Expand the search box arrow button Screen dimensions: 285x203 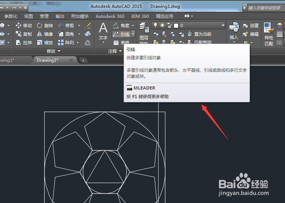245,8
